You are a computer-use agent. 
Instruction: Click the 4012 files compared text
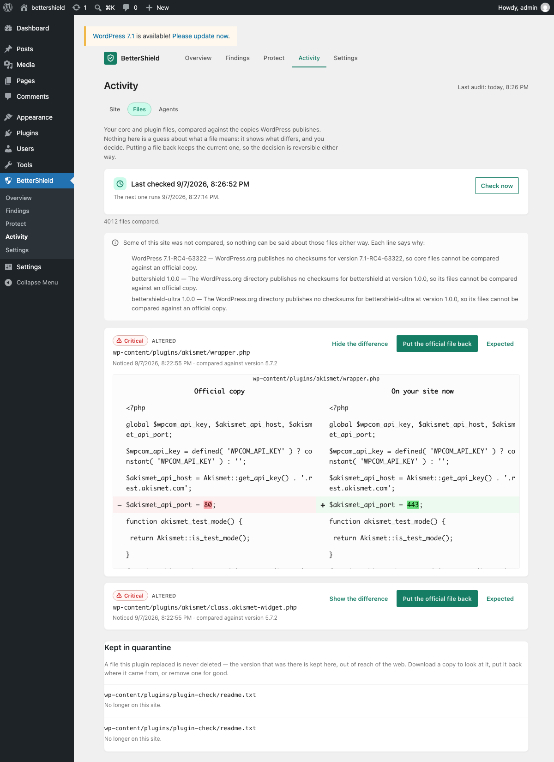[x=132, y=222]
